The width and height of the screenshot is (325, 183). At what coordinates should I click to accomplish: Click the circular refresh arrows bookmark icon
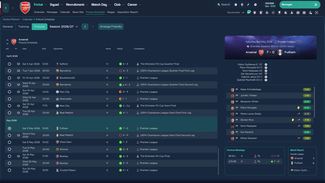click(273, 12)
